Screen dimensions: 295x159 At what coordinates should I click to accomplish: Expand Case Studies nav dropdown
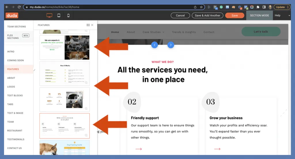point(153,32)
